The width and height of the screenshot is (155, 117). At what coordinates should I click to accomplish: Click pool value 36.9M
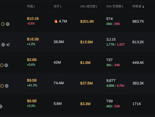pos(59,42)
